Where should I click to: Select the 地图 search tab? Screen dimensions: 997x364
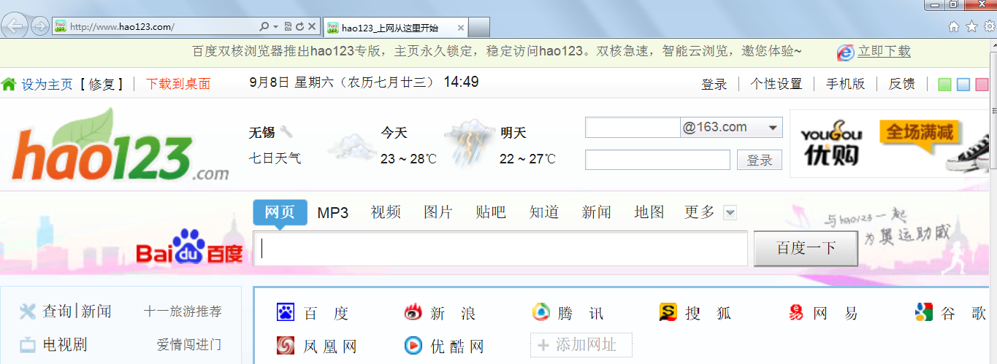(649, 212)
